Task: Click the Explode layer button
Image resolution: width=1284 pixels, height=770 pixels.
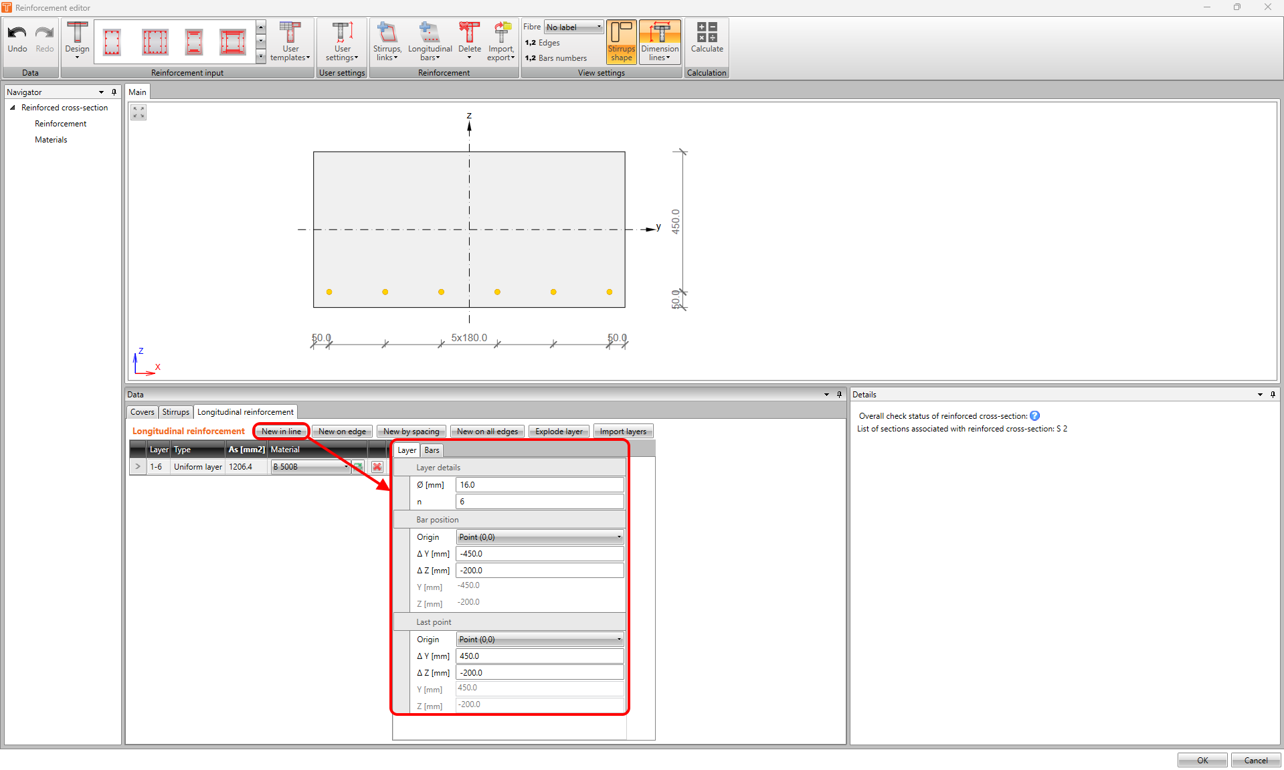Action: pos(558,431)
